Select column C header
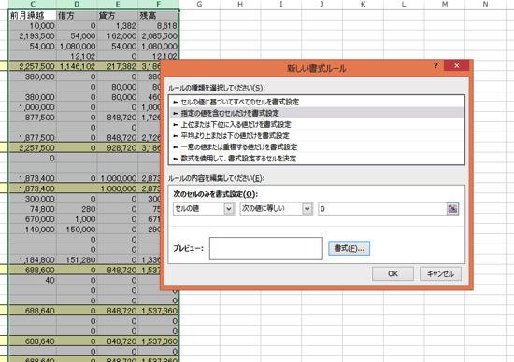Viewport: 514px width, 362px height. (x=33, y=5)
